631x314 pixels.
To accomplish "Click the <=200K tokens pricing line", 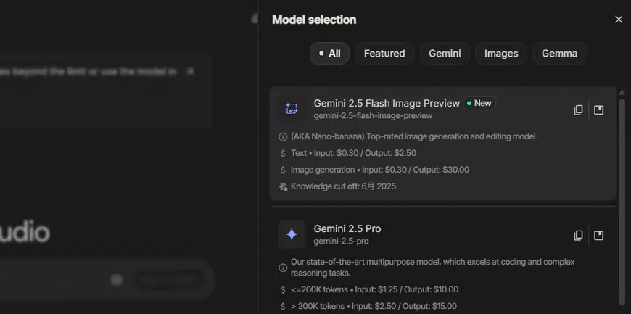I will 375,290.
